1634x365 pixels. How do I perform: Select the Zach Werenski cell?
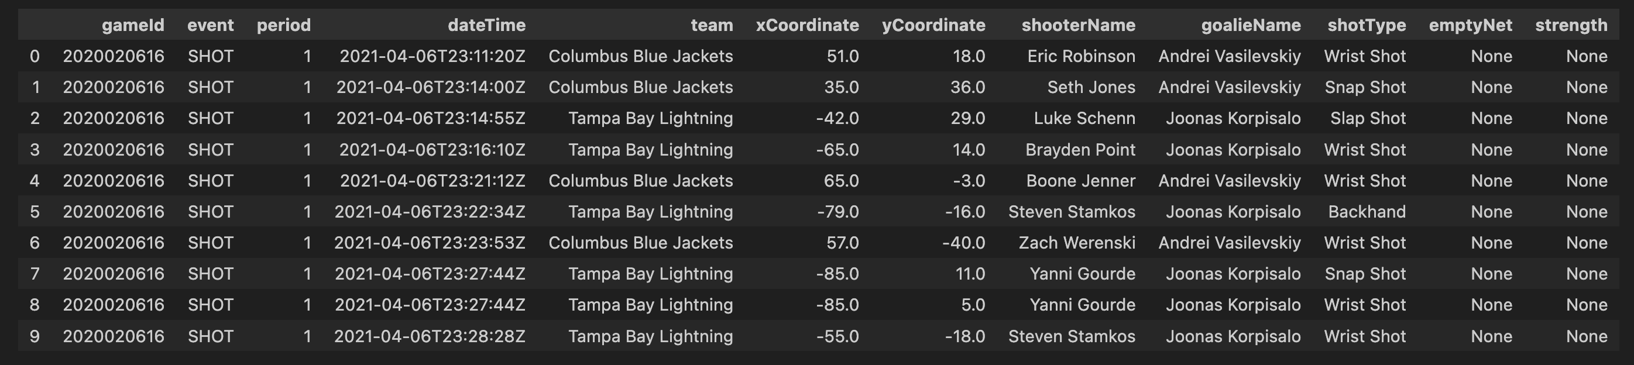pyautogui.click(x=1076, y=243)
